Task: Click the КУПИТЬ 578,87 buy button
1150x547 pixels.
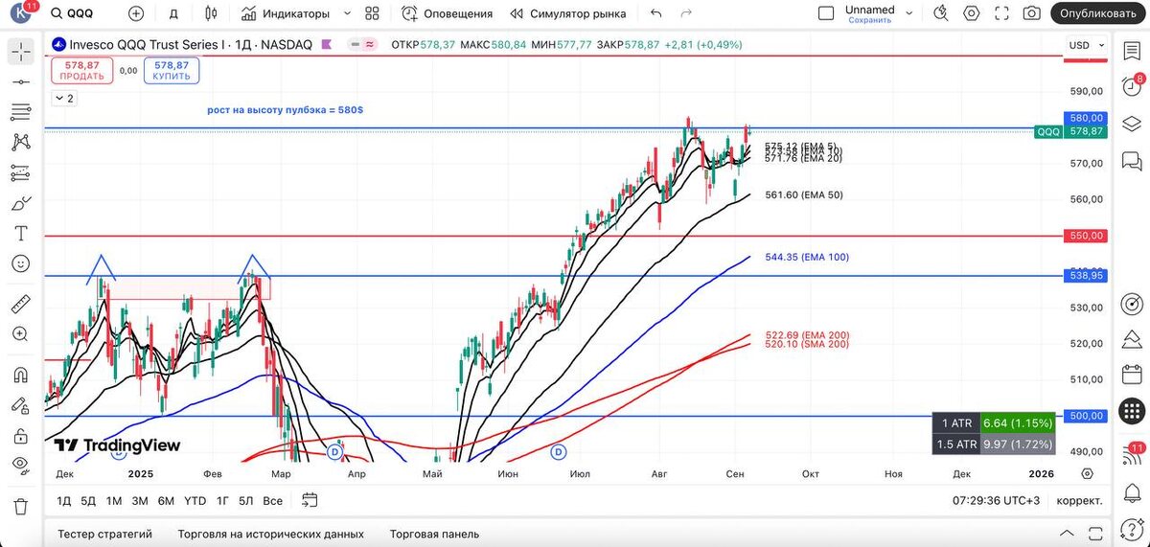Action: click(x=172, y=70)
